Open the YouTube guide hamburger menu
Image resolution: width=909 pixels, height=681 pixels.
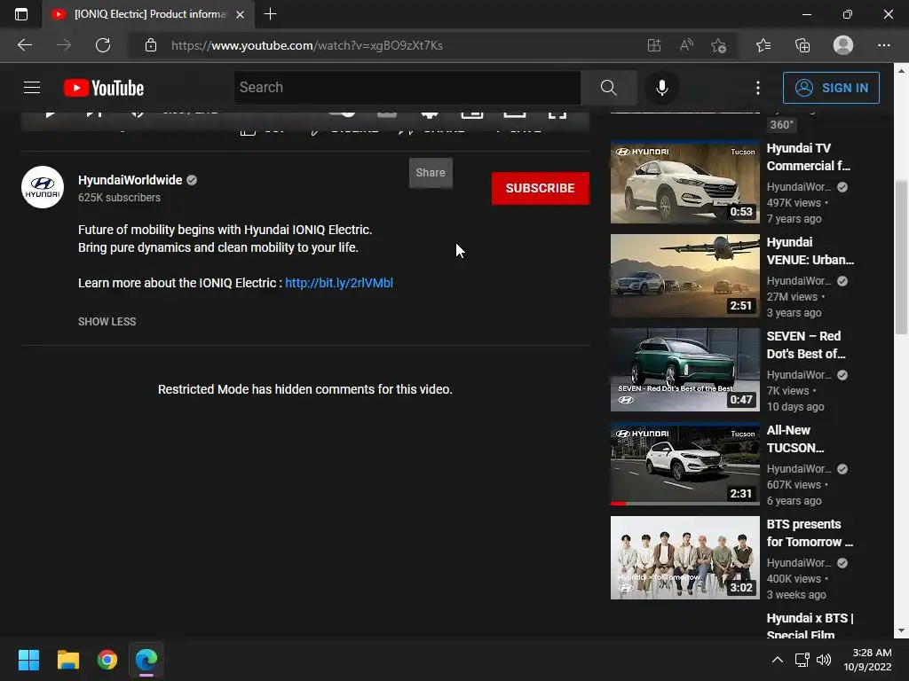32,88
